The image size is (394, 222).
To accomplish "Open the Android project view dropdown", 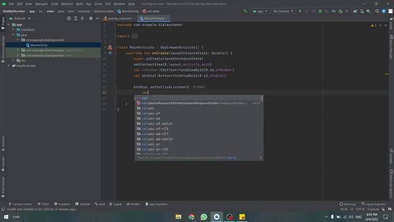I will [x=20, y=18].
